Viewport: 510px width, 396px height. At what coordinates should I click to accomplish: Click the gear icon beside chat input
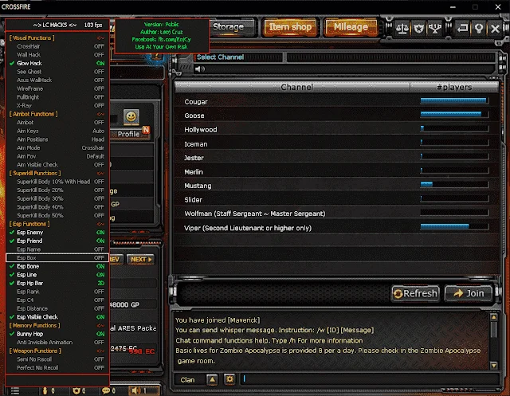229,379
